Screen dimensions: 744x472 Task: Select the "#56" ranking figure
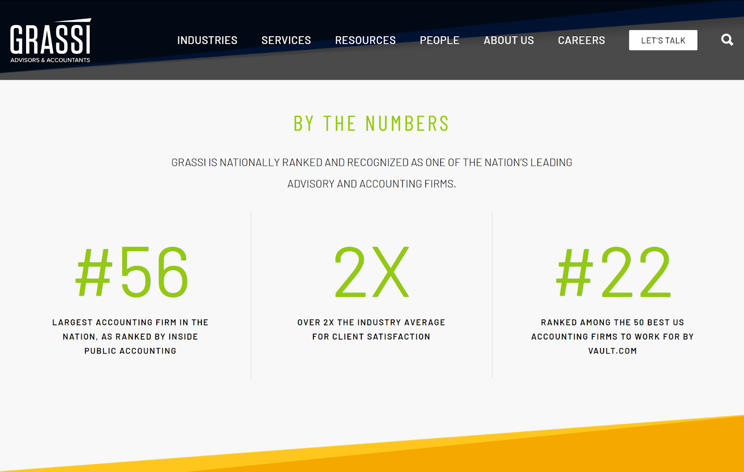[132, 272]
